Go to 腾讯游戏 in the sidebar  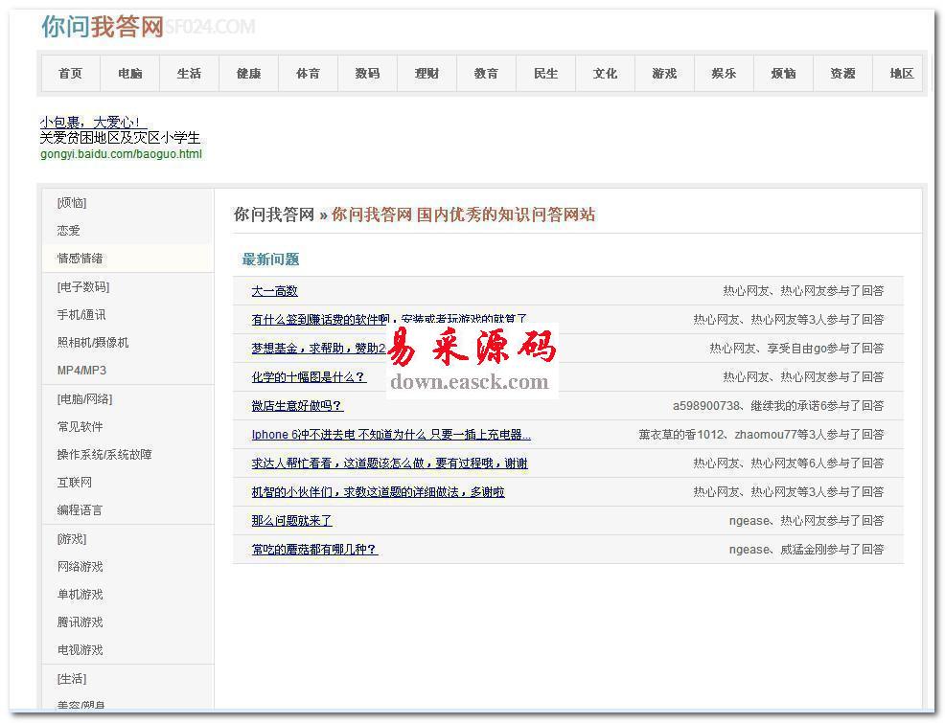[x=80, y=622]
